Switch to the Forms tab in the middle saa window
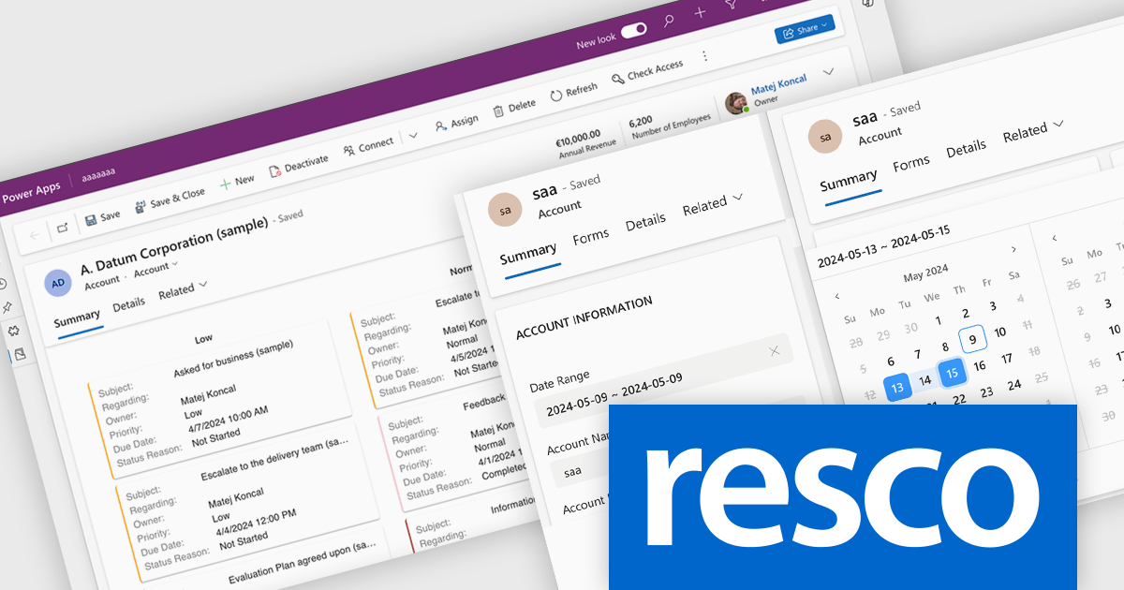Screen dimensions: 1124x590 [x=590, y=236]
